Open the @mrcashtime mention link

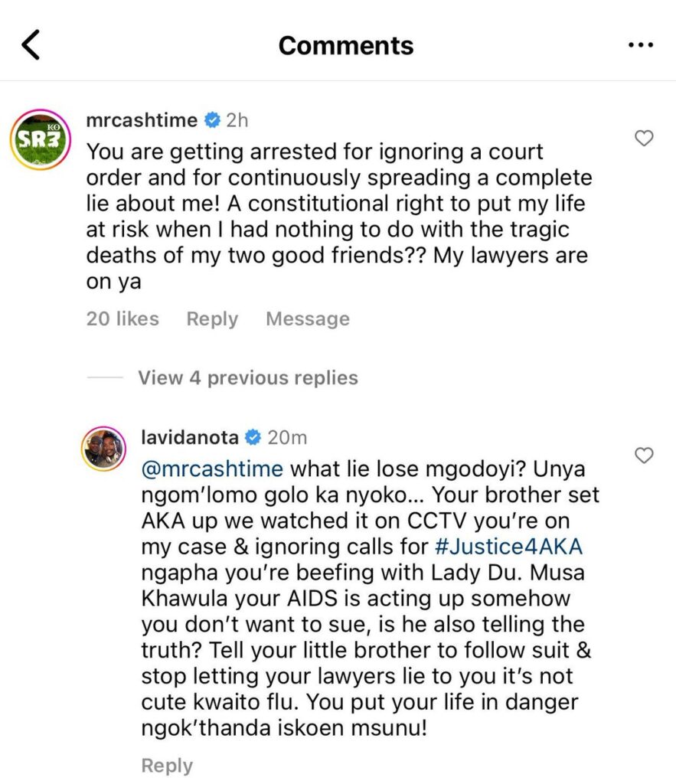tap(212, 468)
